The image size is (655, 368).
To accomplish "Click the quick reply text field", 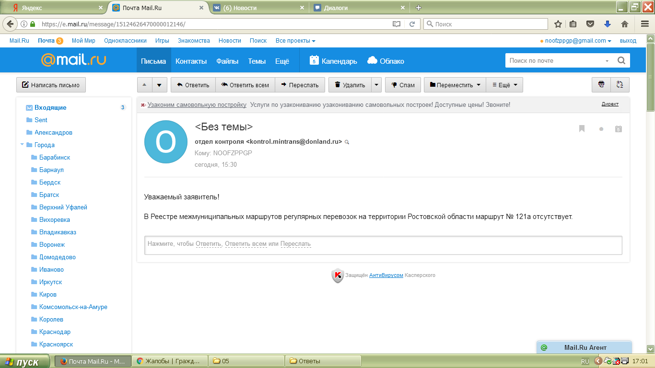I will (383, 244).
